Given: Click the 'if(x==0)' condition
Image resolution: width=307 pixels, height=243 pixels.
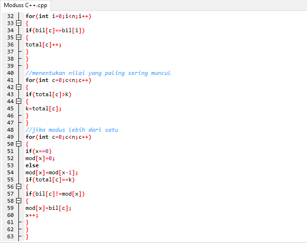Looking at the screenshot, I should click(38, 151).
